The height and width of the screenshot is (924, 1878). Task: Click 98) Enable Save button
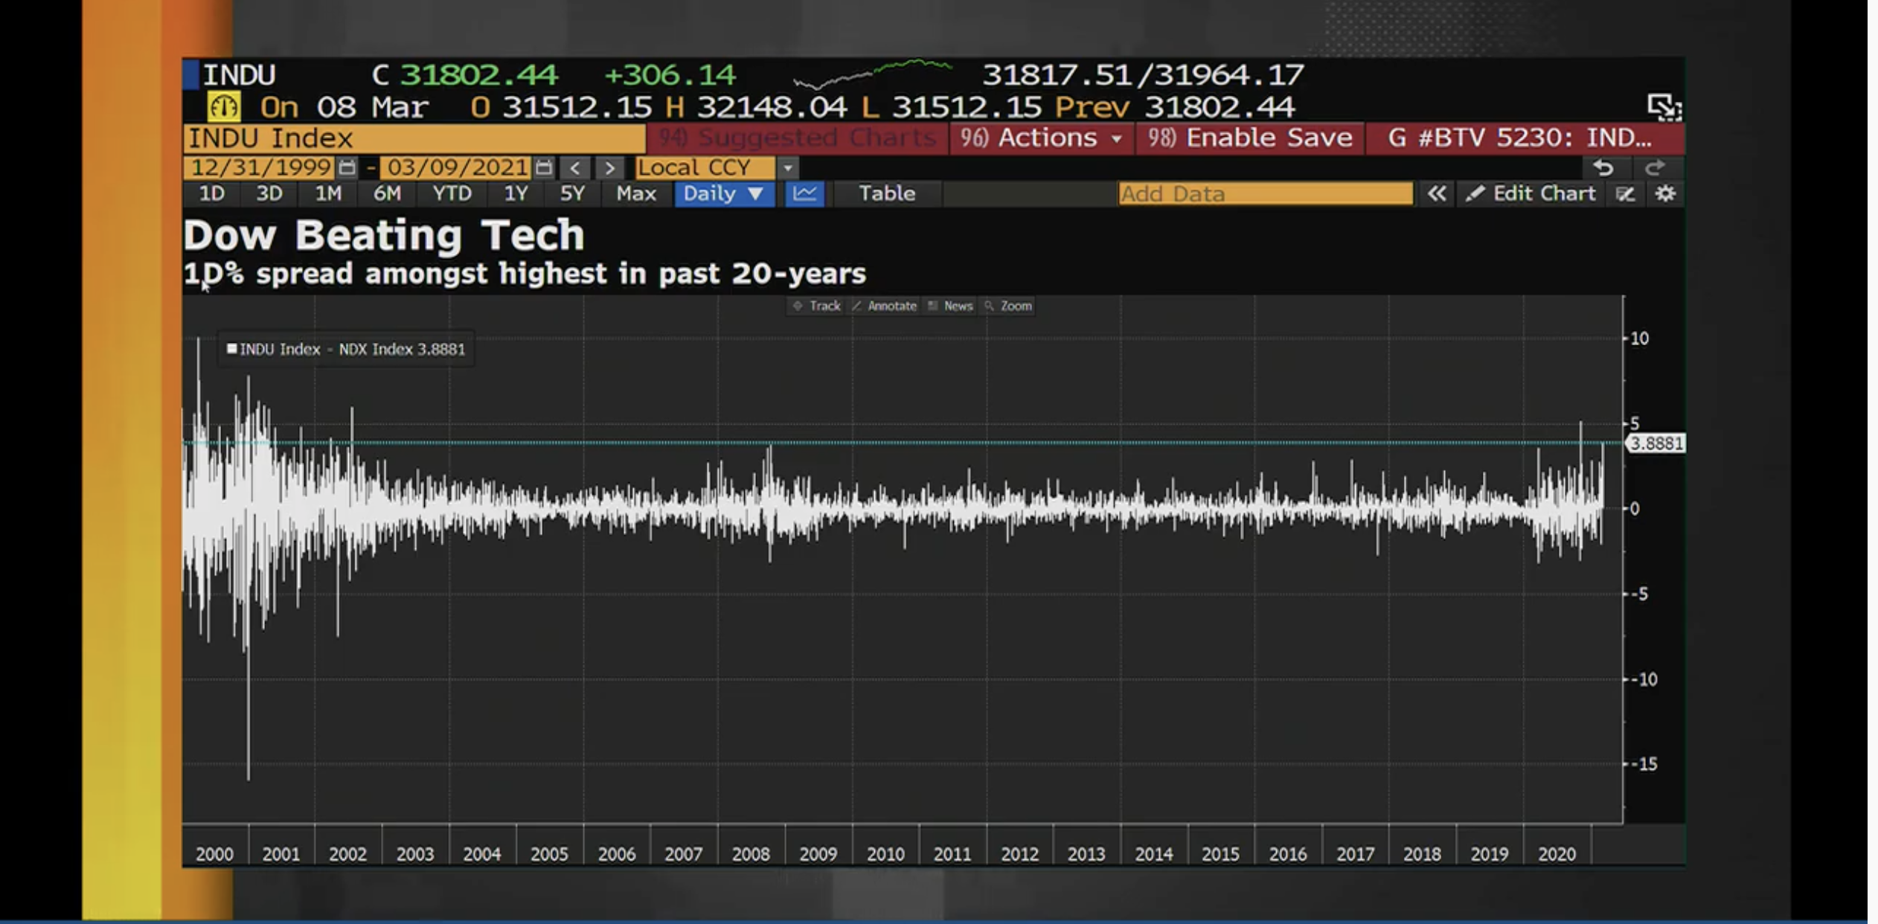click(x=1249, y=138)
